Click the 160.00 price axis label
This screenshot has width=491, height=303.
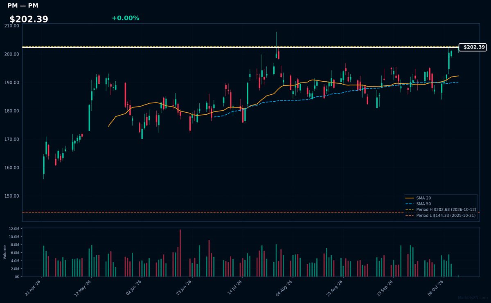(12, 168)
